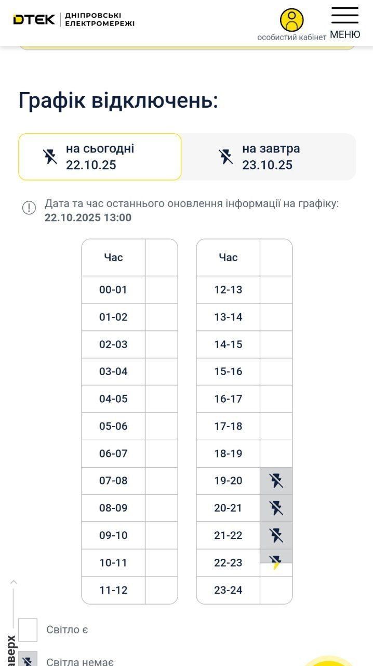Click the "особистий кабінет" link text
This screenshot has width=373, height=666.
(292, 37)
